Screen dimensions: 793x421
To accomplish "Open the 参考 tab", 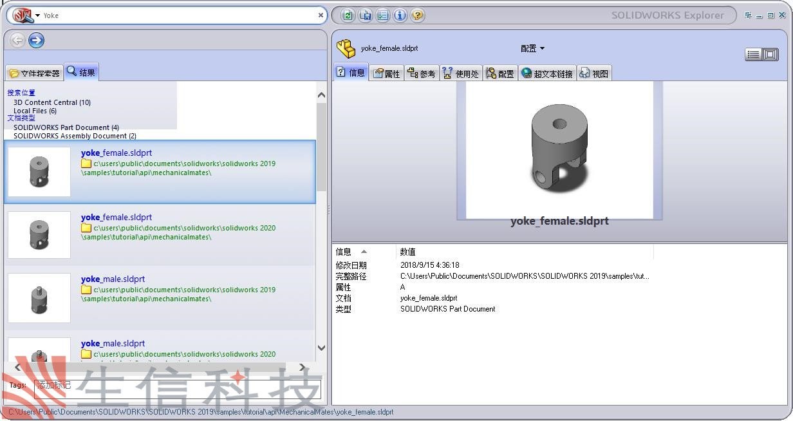I will 422,73.
